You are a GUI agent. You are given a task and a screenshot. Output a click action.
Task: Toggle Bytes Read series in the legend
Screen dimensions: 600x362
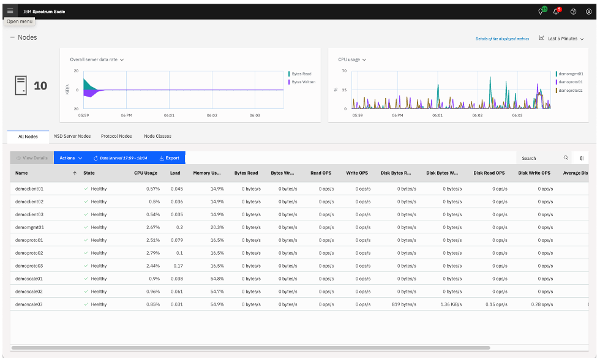coord(301,74)
